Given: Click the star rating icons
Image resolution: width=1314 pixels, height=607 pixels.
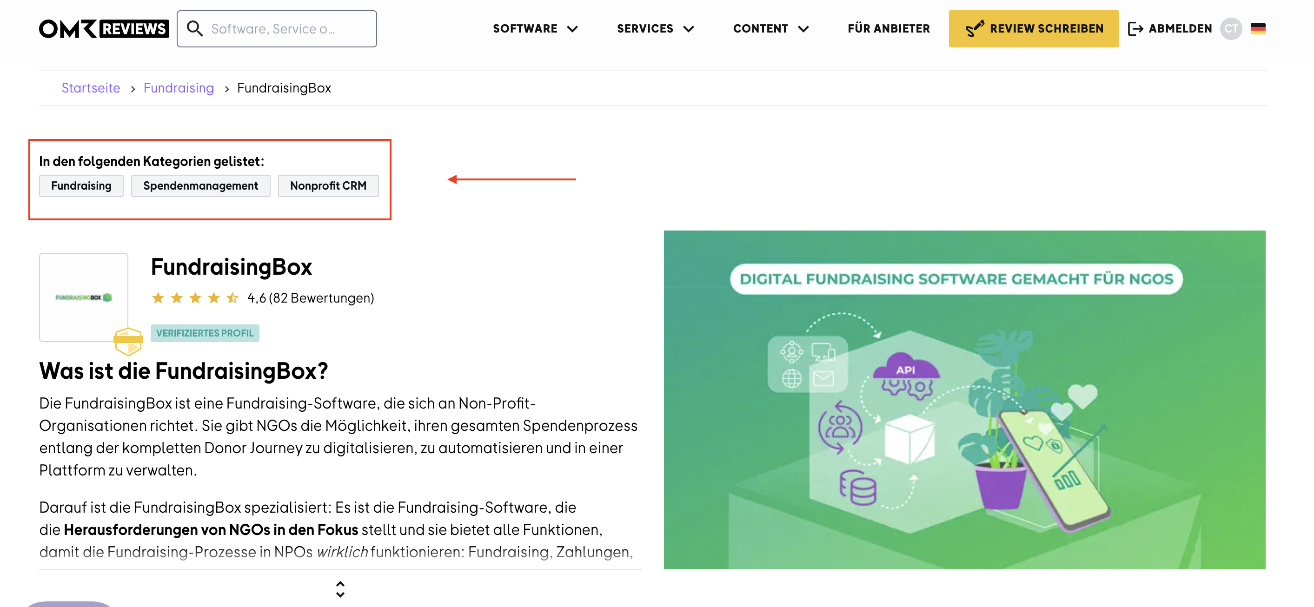Looking at the screenshot, I should point(195,298).
